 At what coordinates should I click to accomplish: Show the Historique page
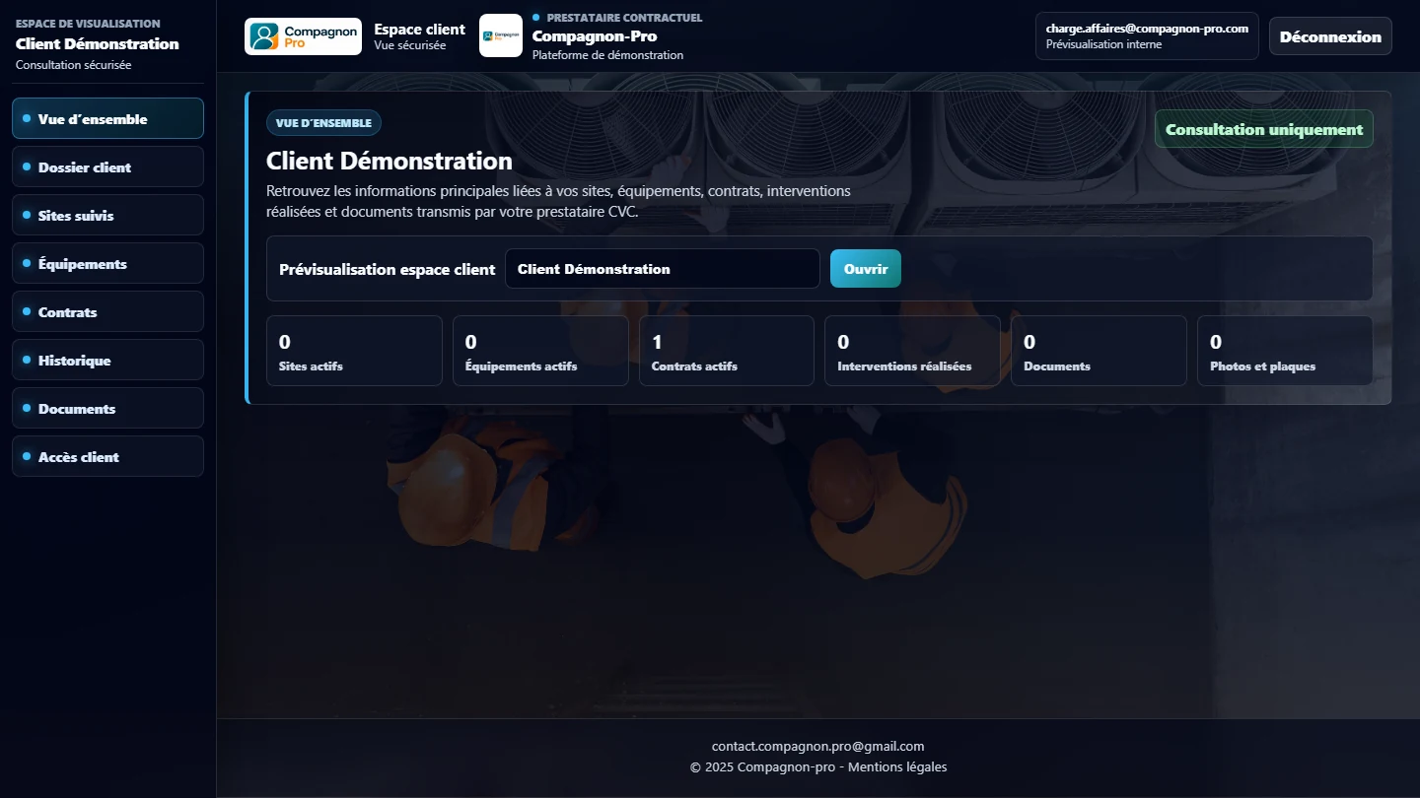107,360
